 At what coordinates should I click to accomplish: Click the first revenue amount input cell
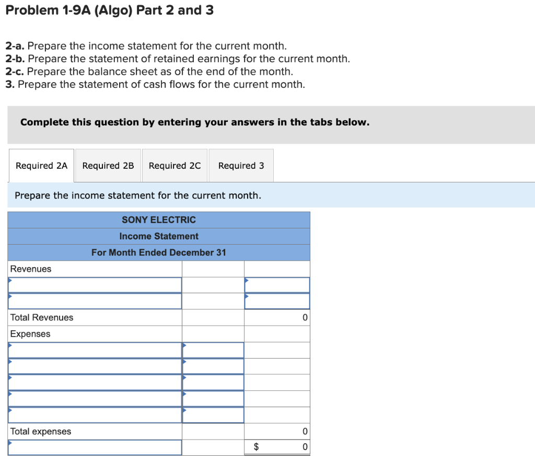point(277,285)
